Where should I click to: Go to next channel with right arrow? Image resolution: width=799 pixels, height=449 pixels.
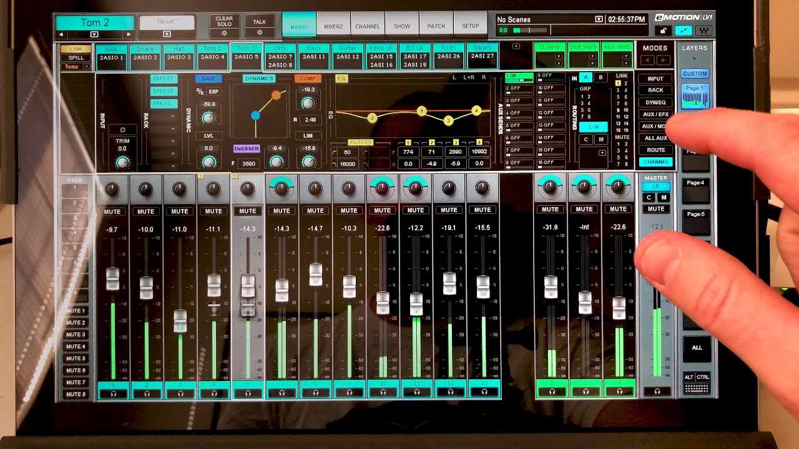coord(129,34)
